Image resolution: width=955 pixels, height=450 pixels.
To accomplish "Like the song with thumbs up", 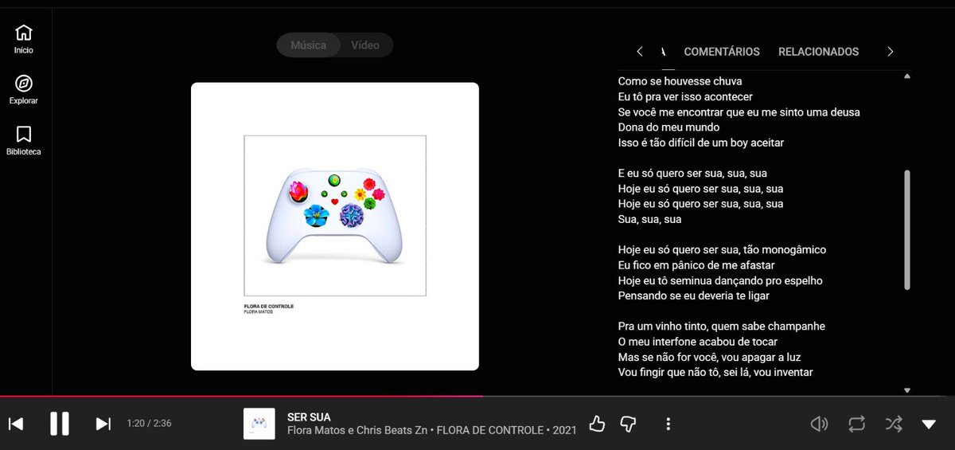I will point(597,424).
